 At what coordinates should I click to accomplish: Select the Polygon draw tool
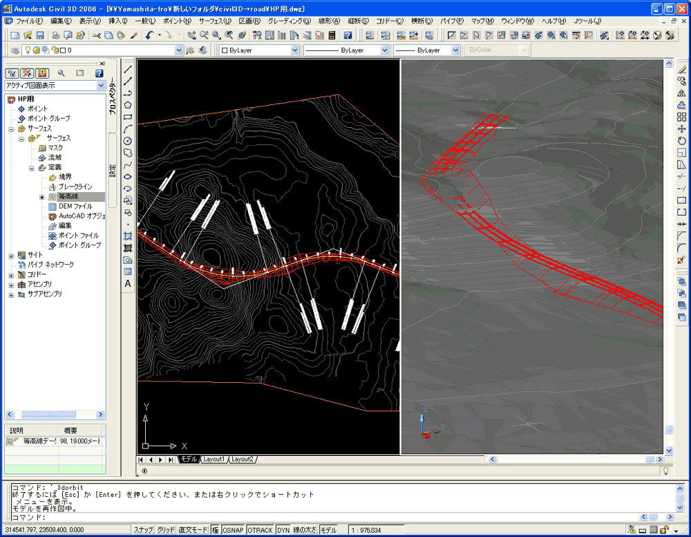coord(128,105)
